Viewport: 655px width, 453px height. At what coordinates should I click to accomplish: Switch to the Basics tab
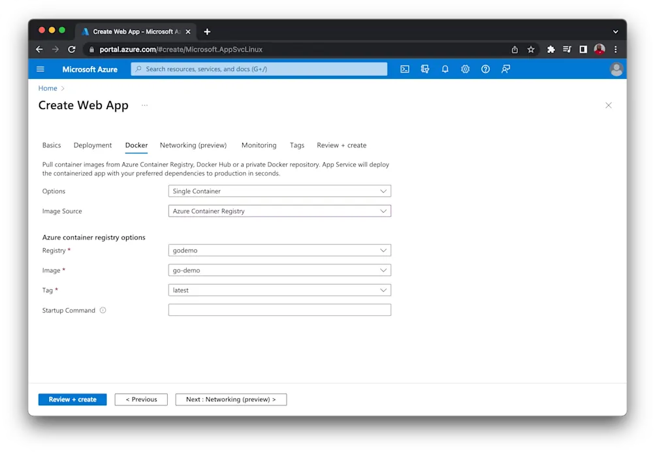(x=51, y=145)
